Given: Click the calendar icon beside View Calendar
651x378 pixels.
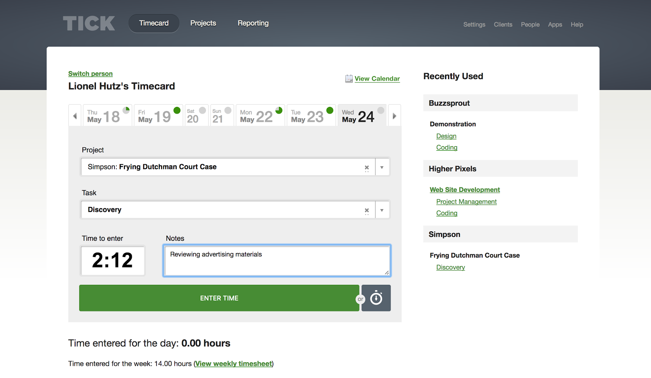Looking at the screenshot, I should click(349, 79).
